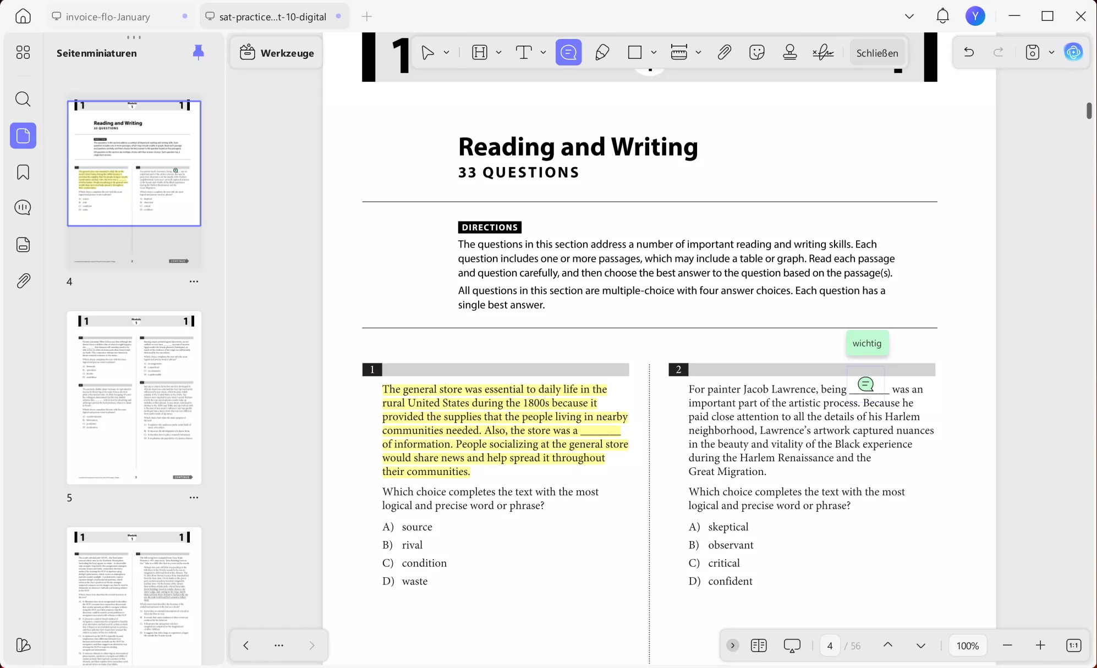This screenshot has width=1097, height=668.
Task: Click the zoom in plus button
Action: tap(1040, 645)
